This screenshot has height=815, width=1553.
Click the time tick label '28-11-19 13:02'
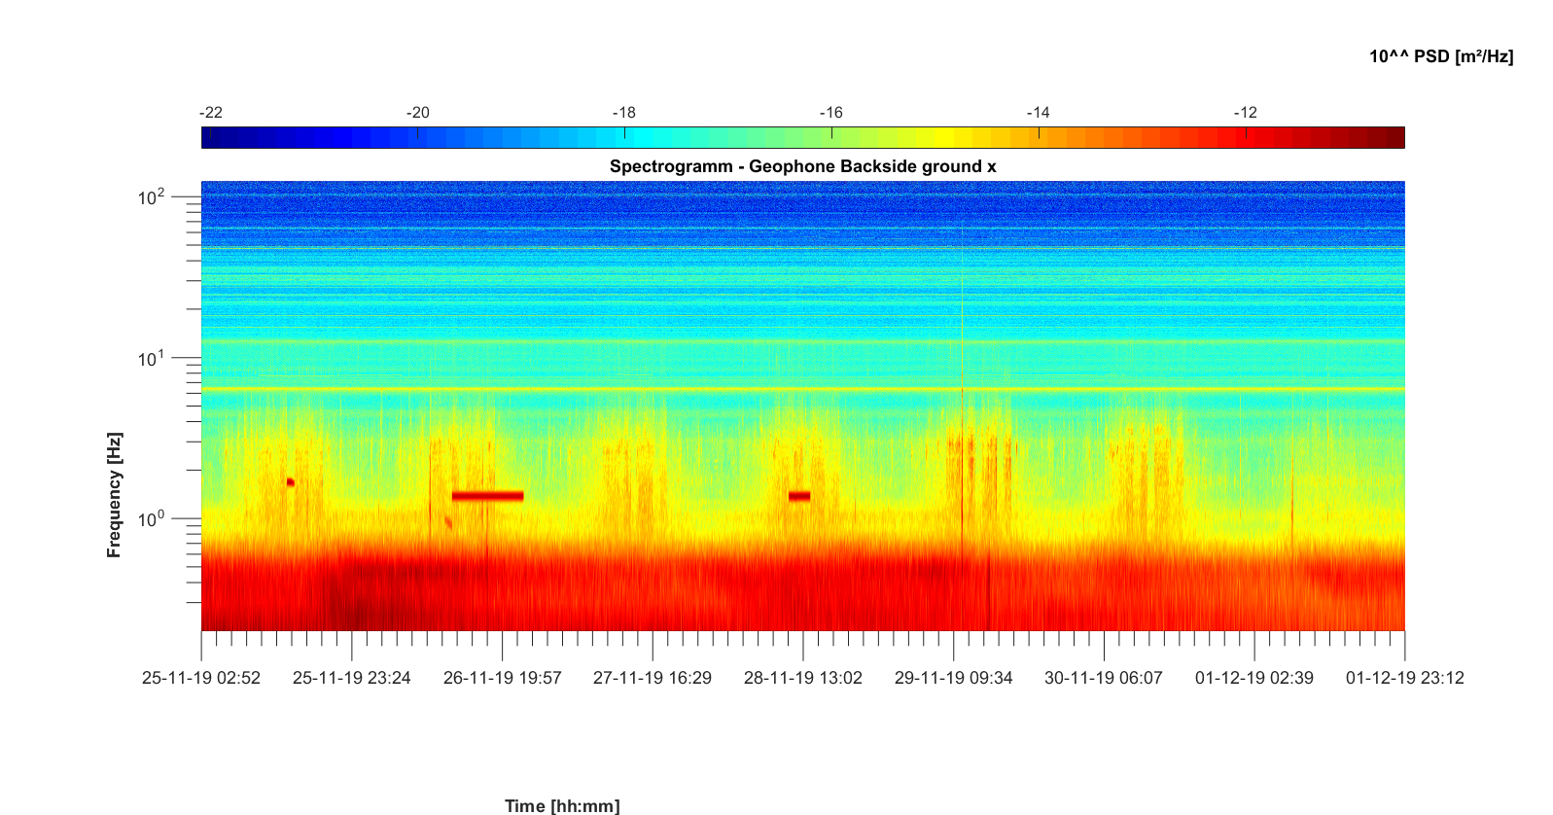point(803,678)
